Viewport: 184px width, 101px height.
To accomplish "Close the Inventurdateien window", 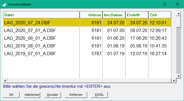I will point(177,4).
